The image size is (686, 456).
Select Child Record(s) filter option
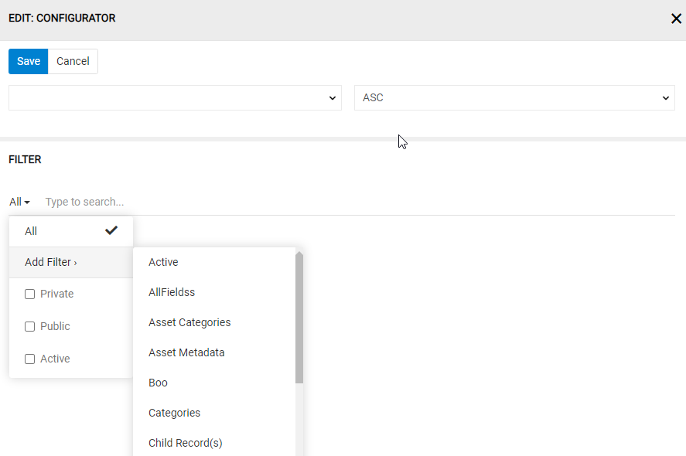click(x=186, y=443)
